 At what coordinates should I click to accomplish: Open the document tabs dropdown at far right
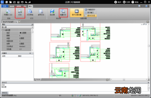coord(148,22)
